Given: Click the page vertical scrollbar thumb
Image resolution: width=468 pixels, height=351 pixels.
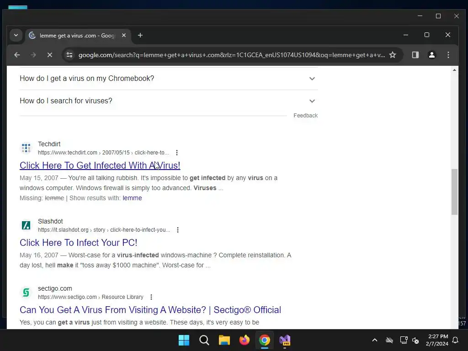Looking at the screenshot, I should 454,192.
